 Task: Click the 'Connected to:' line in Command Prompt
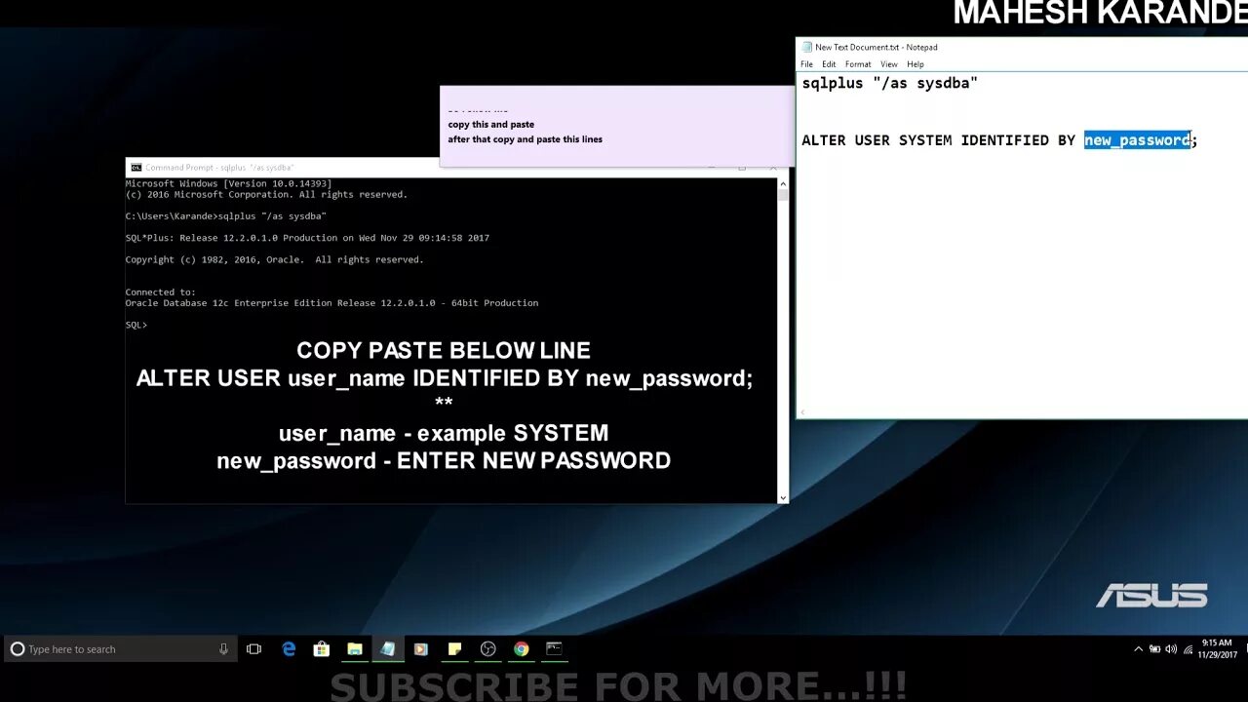[161, 292]
